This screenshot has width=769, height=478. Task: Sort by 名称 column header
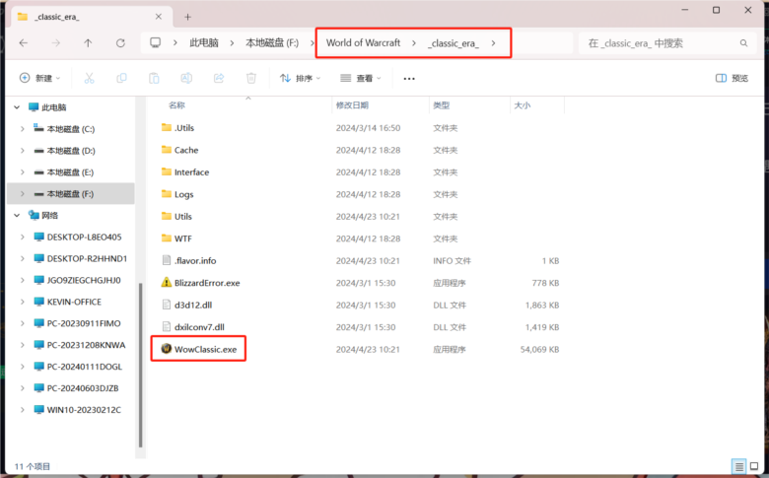pos(176,104)
